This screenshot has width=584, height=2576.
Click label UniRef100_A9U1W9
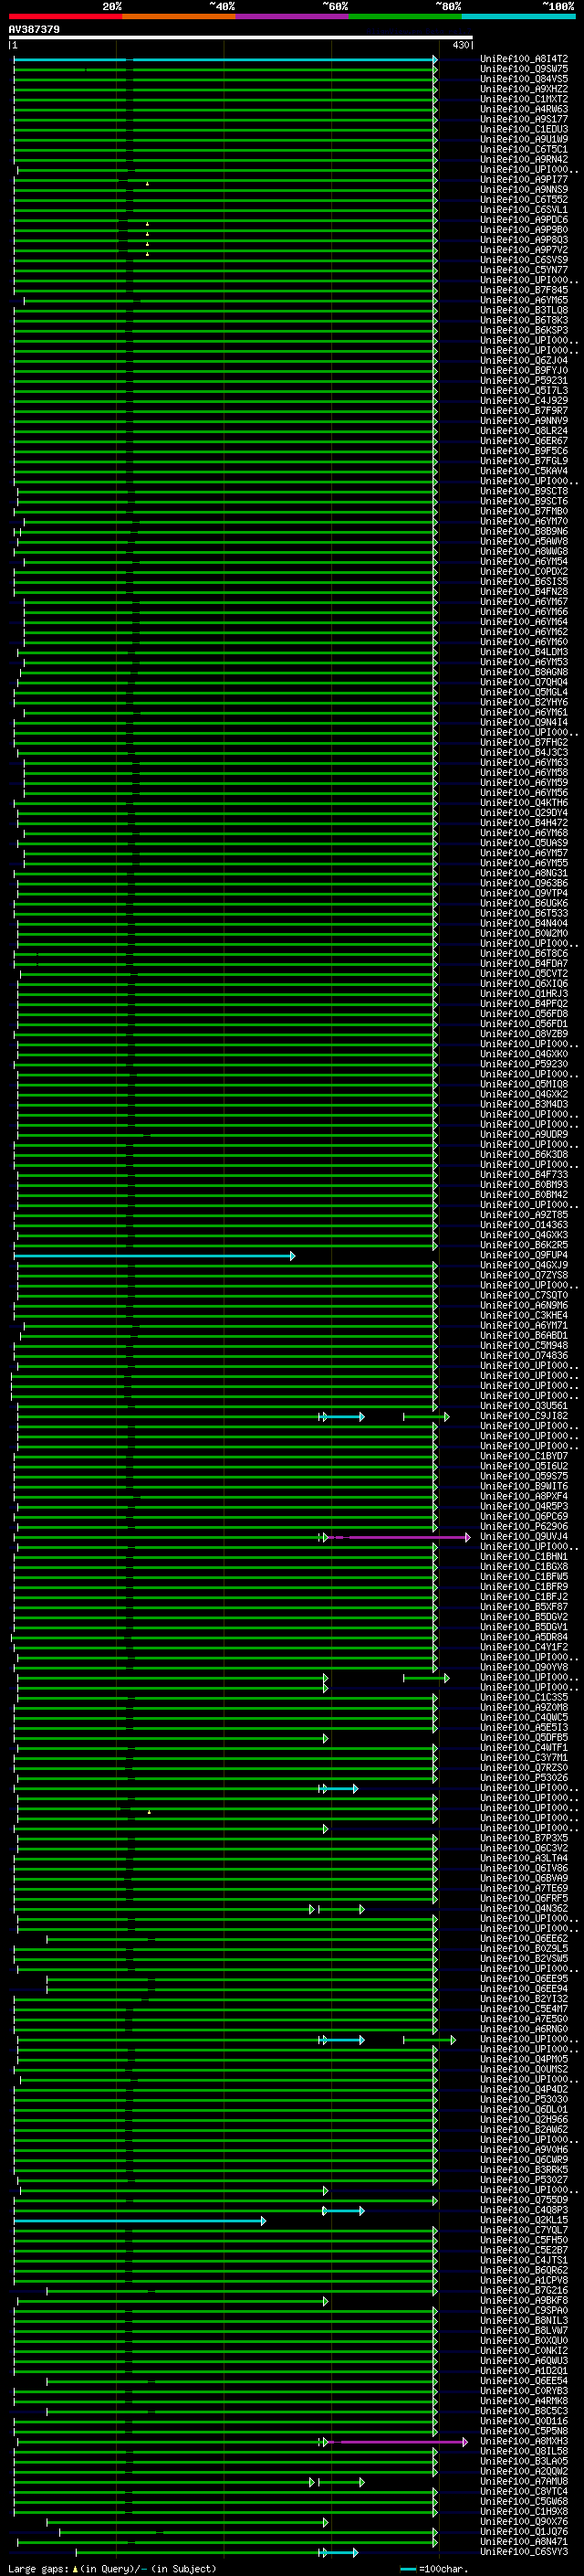tap(524, 140)
